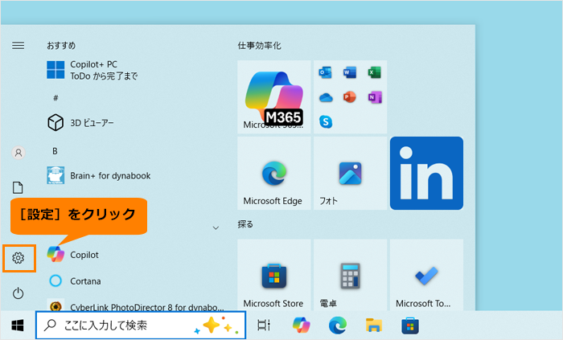
Task: Open the Settings gear icon
Action: (18, 258)
